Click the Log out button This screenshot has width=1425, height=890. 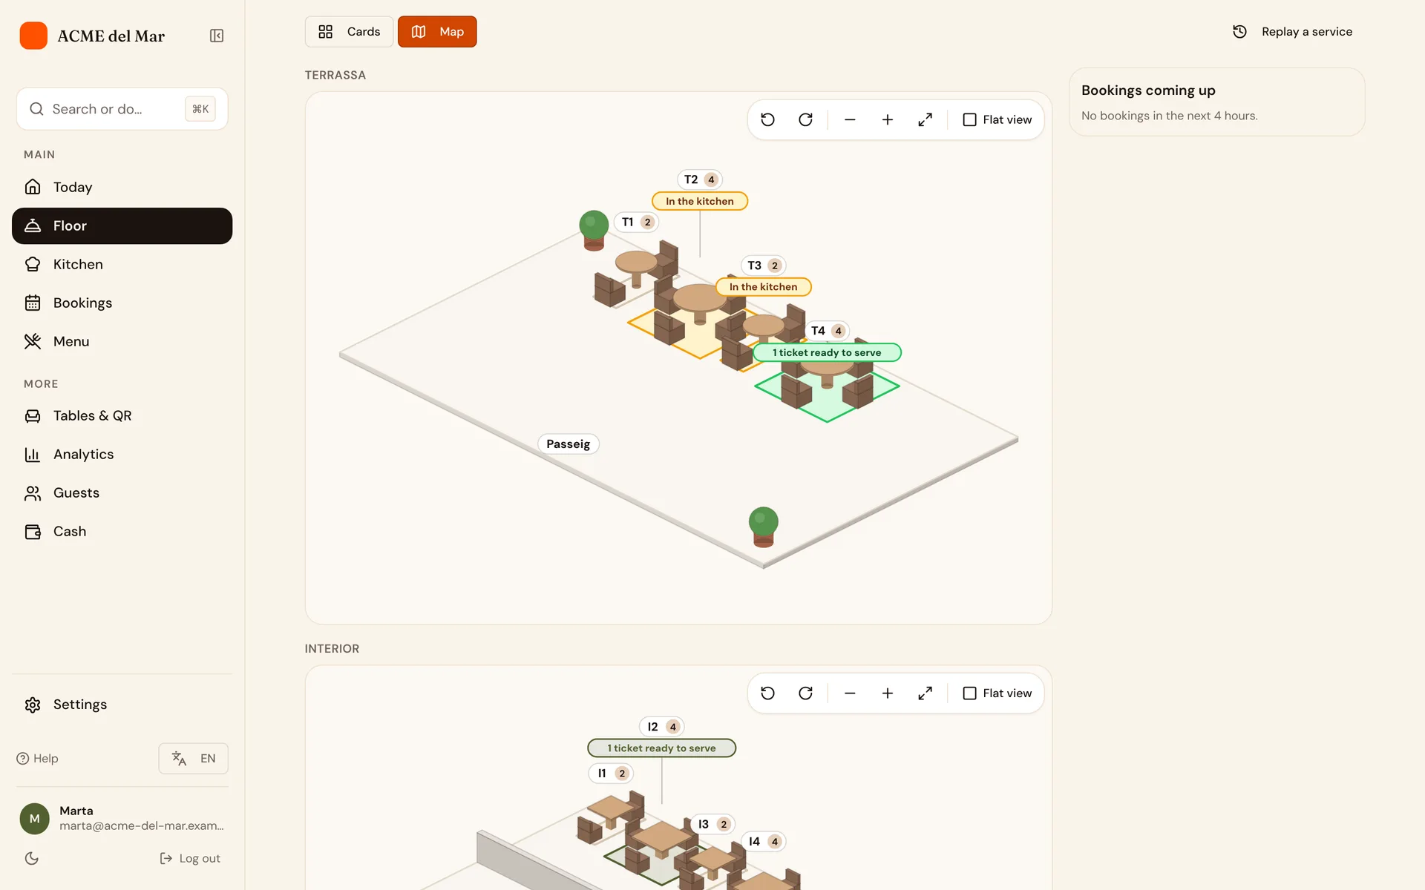coord(190,858)
